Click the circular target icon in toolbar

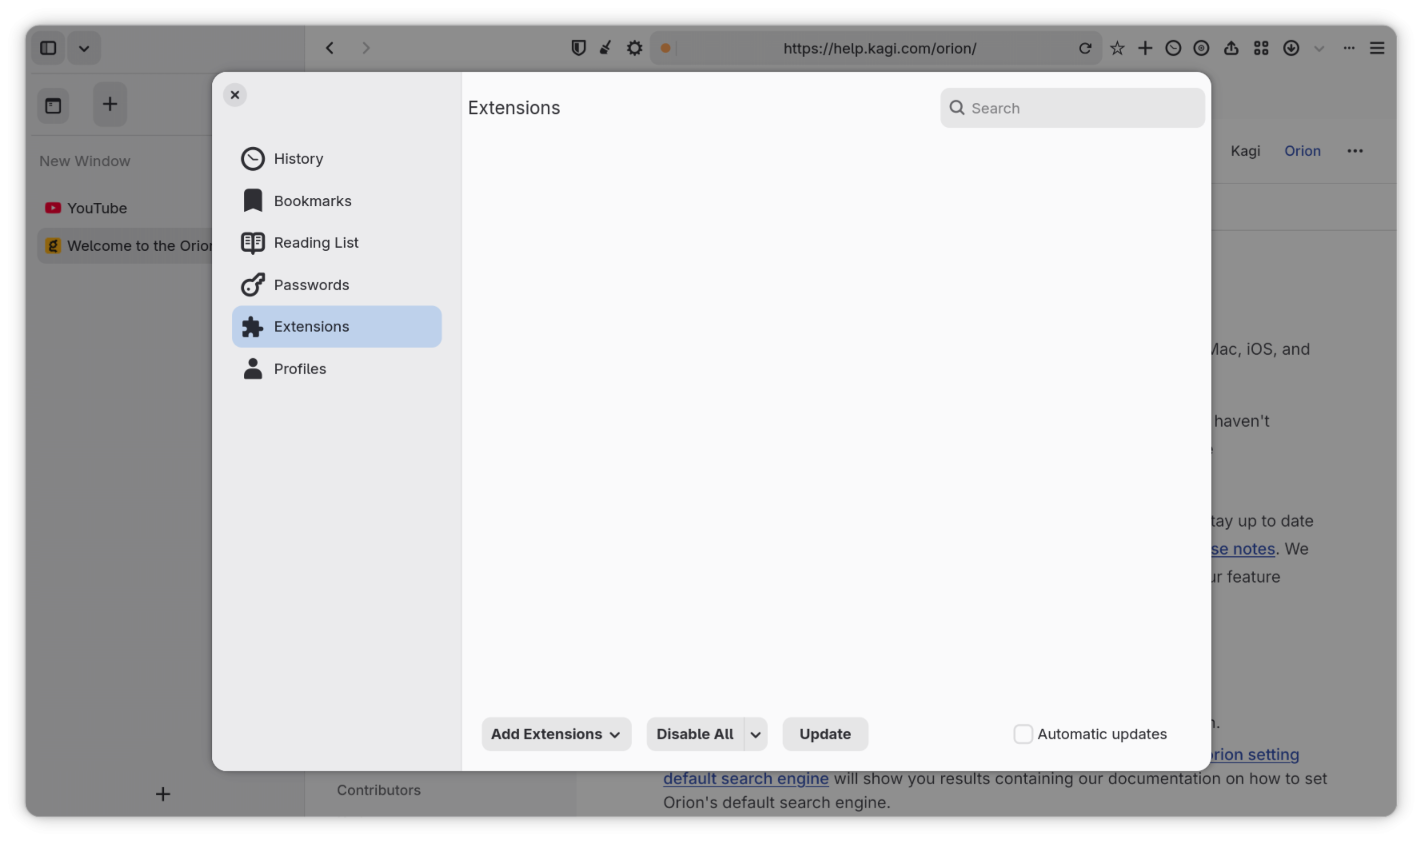[x=1201, y=48]
